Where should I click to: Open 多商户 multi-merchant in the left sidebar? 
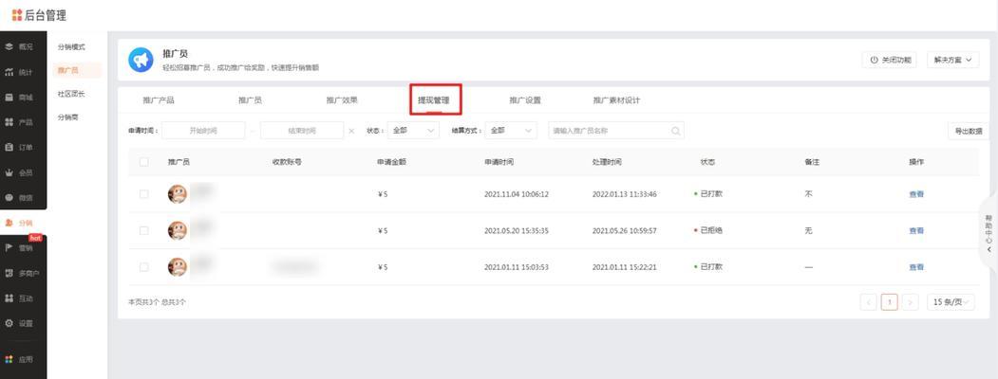pyautogui.click(x=23, y=273)
